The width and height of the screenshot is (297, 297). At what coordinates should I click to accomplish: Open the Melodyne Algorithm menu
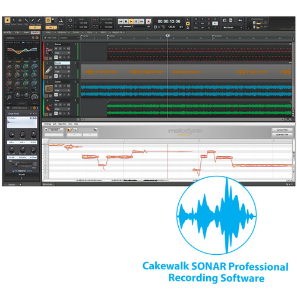[x=62, y=124]
